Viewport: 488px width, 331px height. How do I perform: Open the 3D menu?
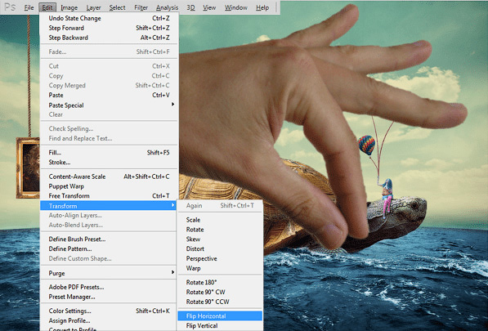(x=190, y=7)
